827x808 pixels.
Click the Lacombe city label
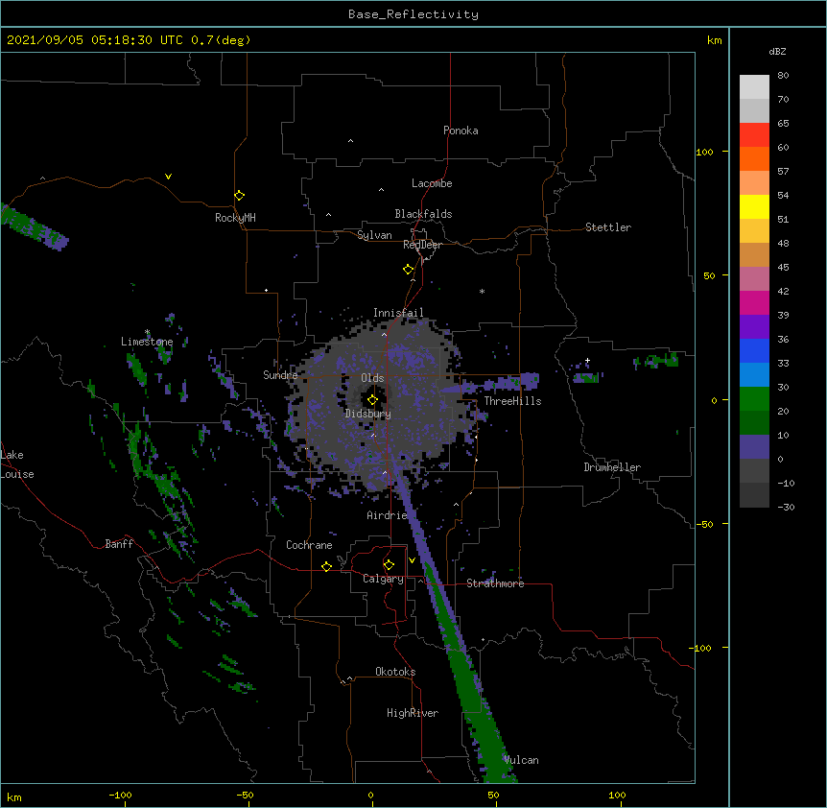(432, 183)
